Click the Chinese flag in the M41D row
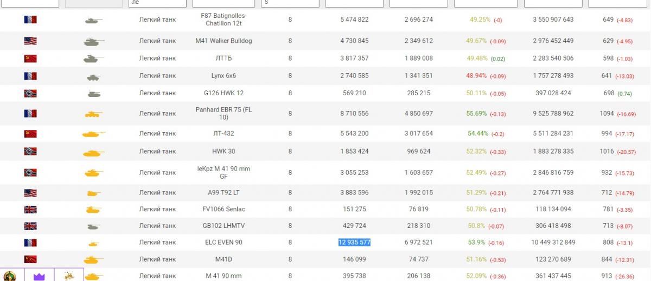 [30, 259]
